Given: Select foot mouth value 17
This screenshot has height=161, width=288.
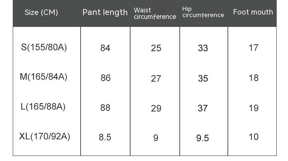Looking at the screenshot, I should click(x=253, y=48).
